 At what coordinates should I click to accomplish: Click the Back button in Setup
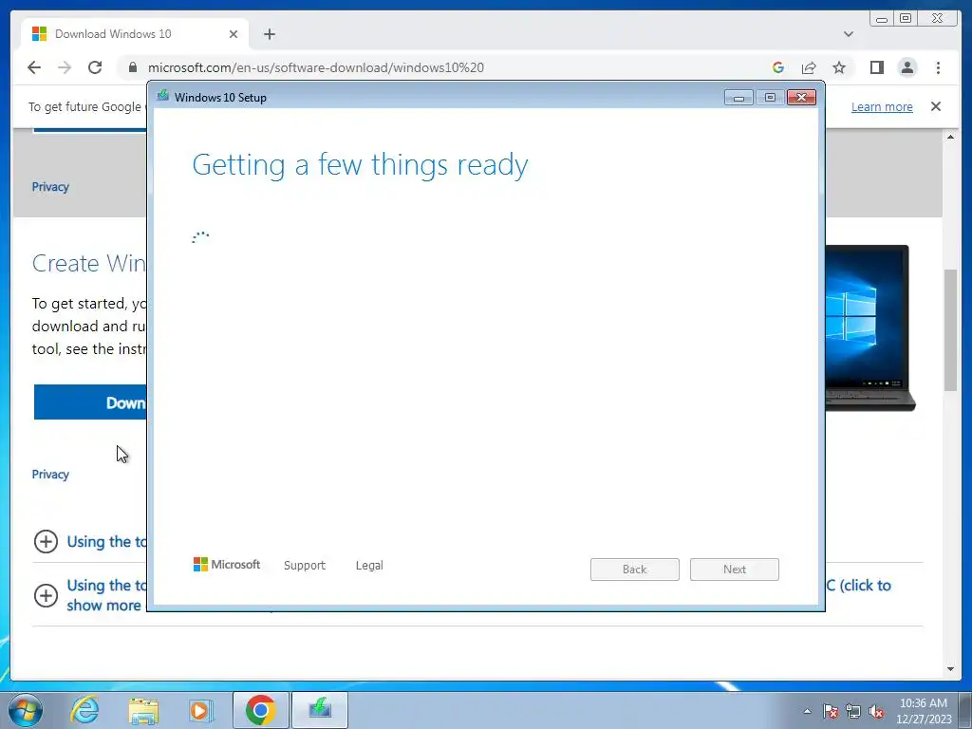635,570
